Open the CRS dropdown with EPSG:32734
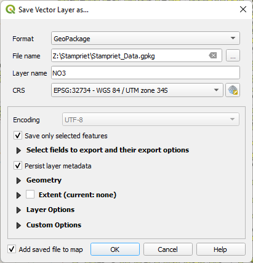Viewport: 253px width, 263px height. click(x=137, y=90)
